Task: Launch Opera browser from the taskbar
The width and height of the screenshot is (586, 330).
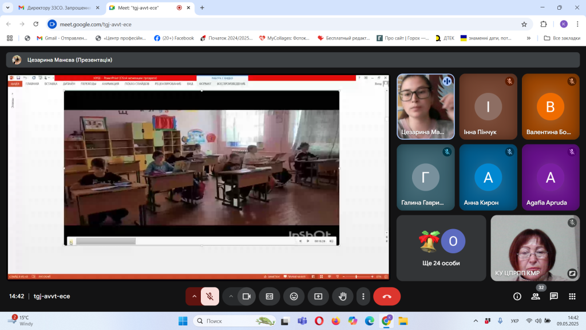Action: (319, 321)
